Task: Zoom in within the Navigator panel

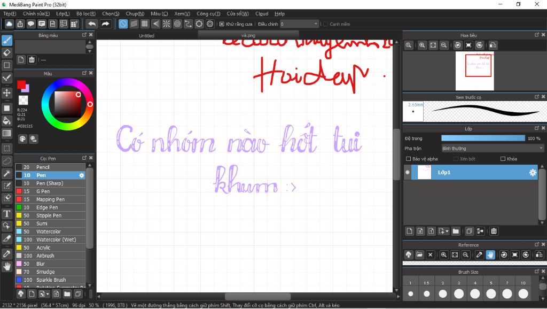Action: (422, 45)
